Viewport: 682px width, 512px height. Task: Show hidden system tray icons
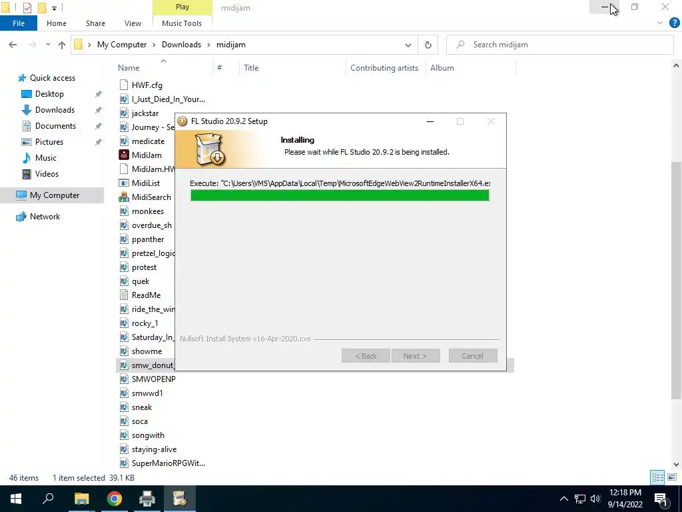coord(563,499)
